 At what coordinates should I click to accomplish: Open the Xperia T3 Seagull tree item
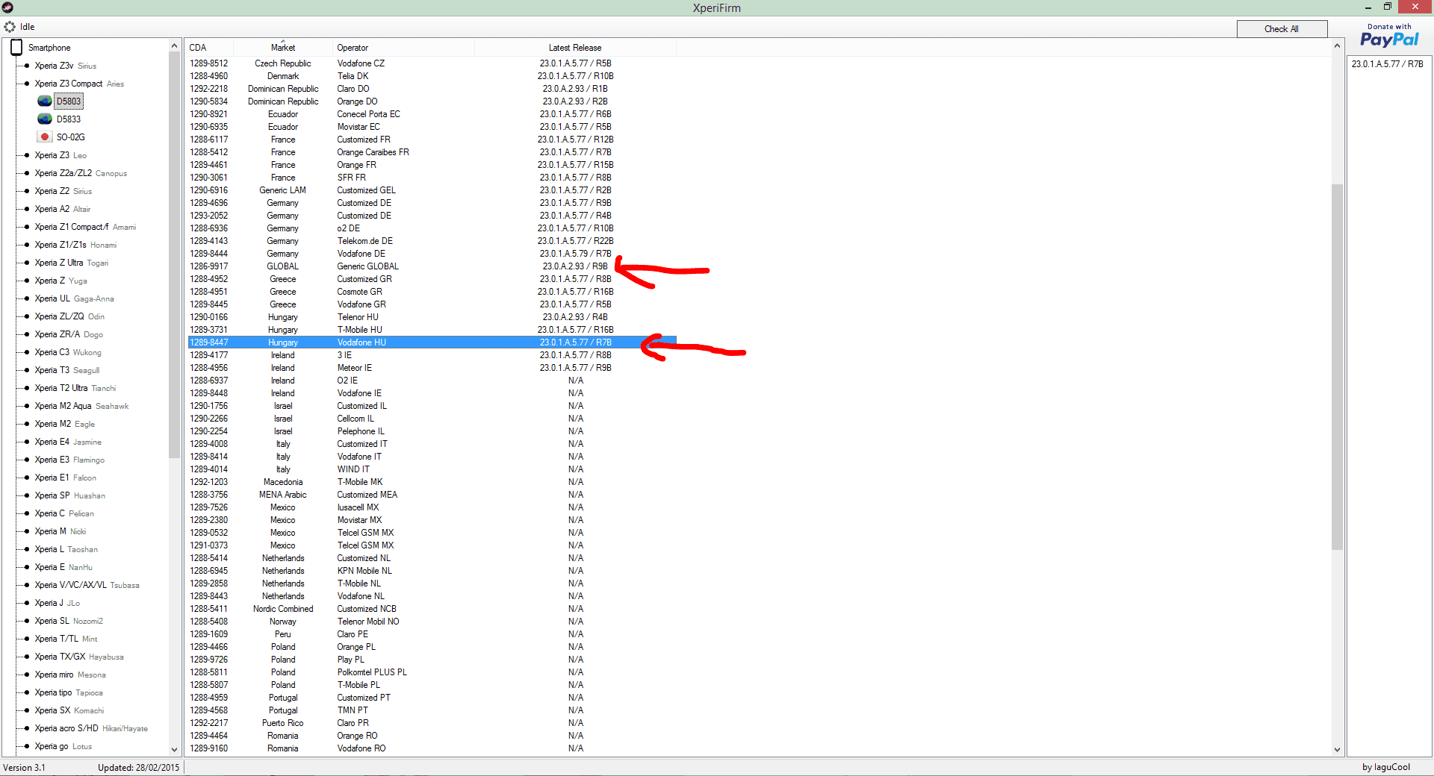(x=66, y=370)
